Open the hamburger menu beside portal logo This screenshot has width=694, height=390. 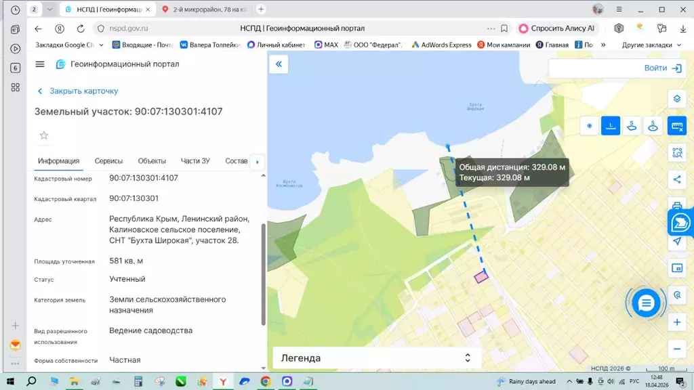(40, 64)
